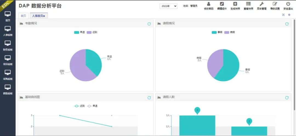Switch to the 首页 tab
This screenshot has height=136, width=296.
[23, 16]
